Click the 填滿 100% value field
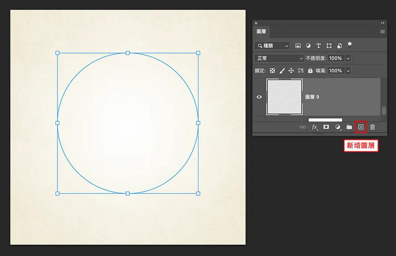Viewport: 396px width, 256px height. coord(336,71)
